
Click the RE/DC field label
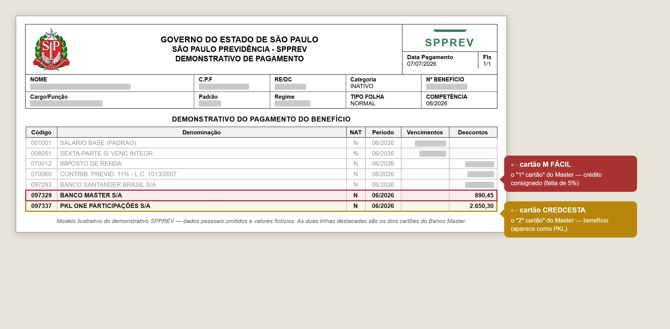[283, 79]
